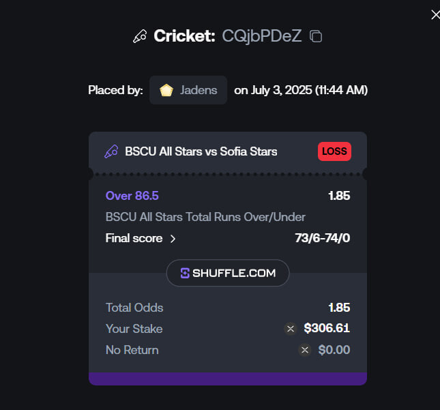This screenshot has height=410, width=440.
Task: Click currency icon next to $306.61 stake
Action: click(291, 328)
